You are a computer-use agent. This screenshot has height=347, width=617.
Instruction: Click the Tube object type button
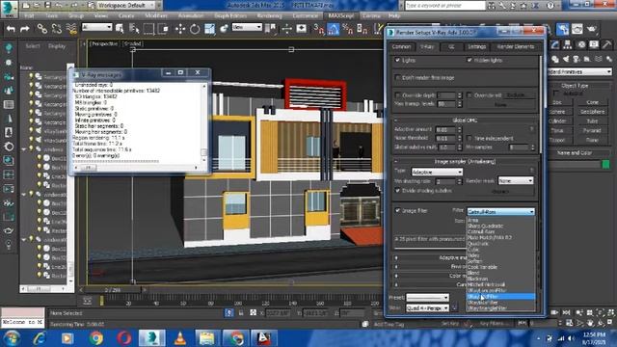pyautogui.click(x=592, y=121)
